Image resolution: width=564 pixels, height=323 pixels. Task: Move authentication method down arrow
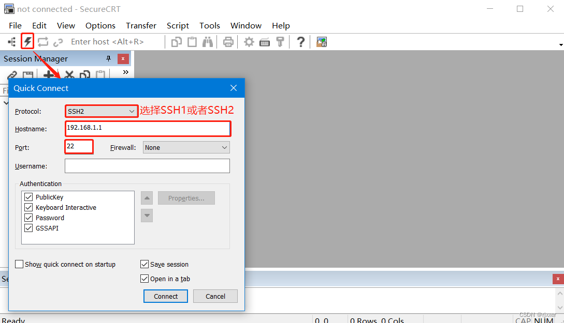pos(147,216)
